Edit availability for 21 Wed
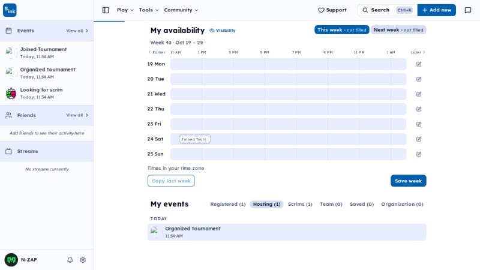The height and width of the screenshot is (270, 480). pyautogui.click(x=419, y=94)
